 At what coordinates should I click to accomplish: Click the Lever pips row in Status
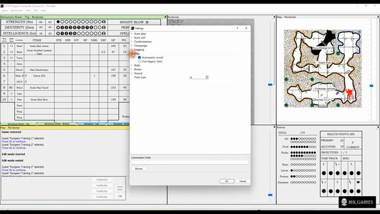tap(303, 171)
